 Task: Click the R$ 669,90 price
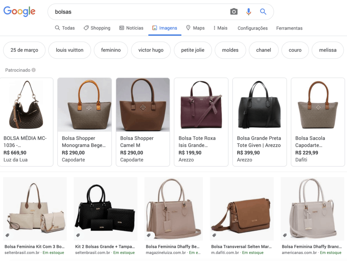point(15,153)
